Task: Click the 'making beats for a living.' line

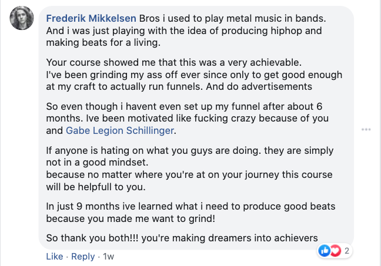Action: pos(103,43)
